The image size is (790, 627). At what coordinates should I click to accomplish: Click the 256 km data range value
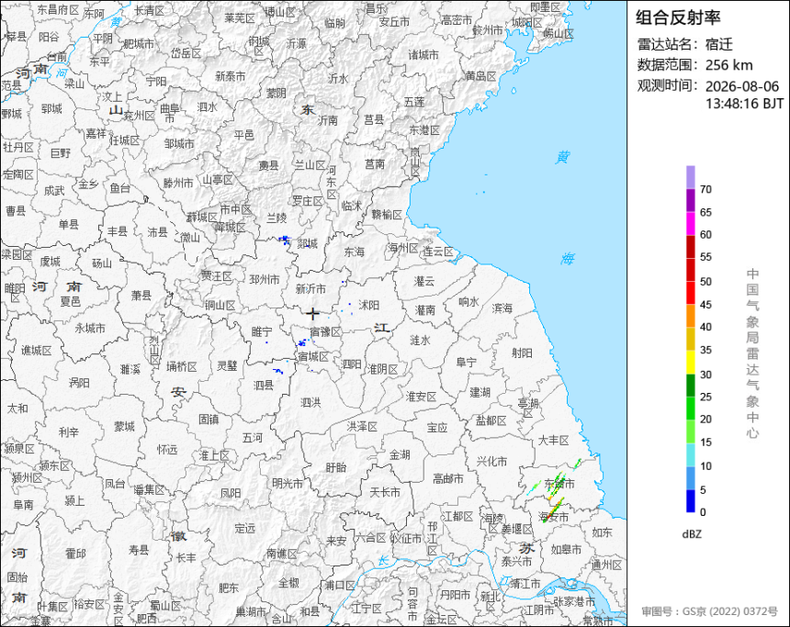pyautogui.click(x=729, y=65)
